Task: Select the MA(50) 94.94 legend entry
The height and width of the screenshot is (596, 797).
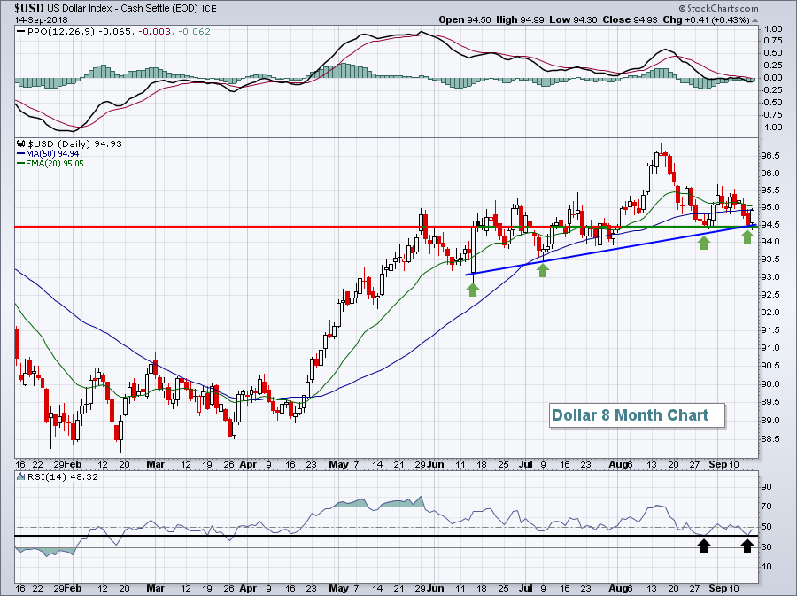Action: tap(45, 153)
